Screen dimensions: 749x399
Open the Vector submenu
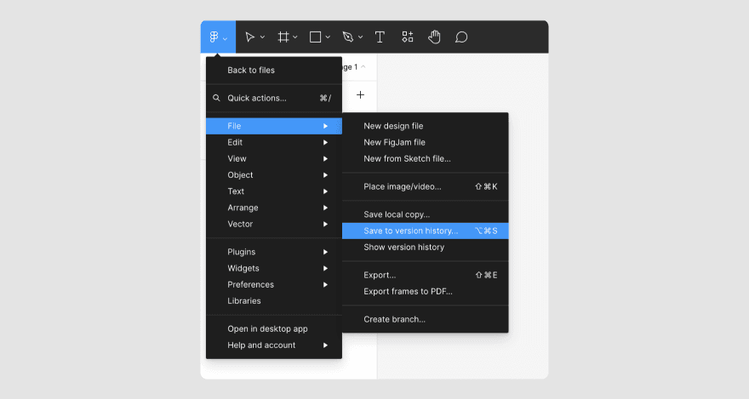(x=274, y=224)
